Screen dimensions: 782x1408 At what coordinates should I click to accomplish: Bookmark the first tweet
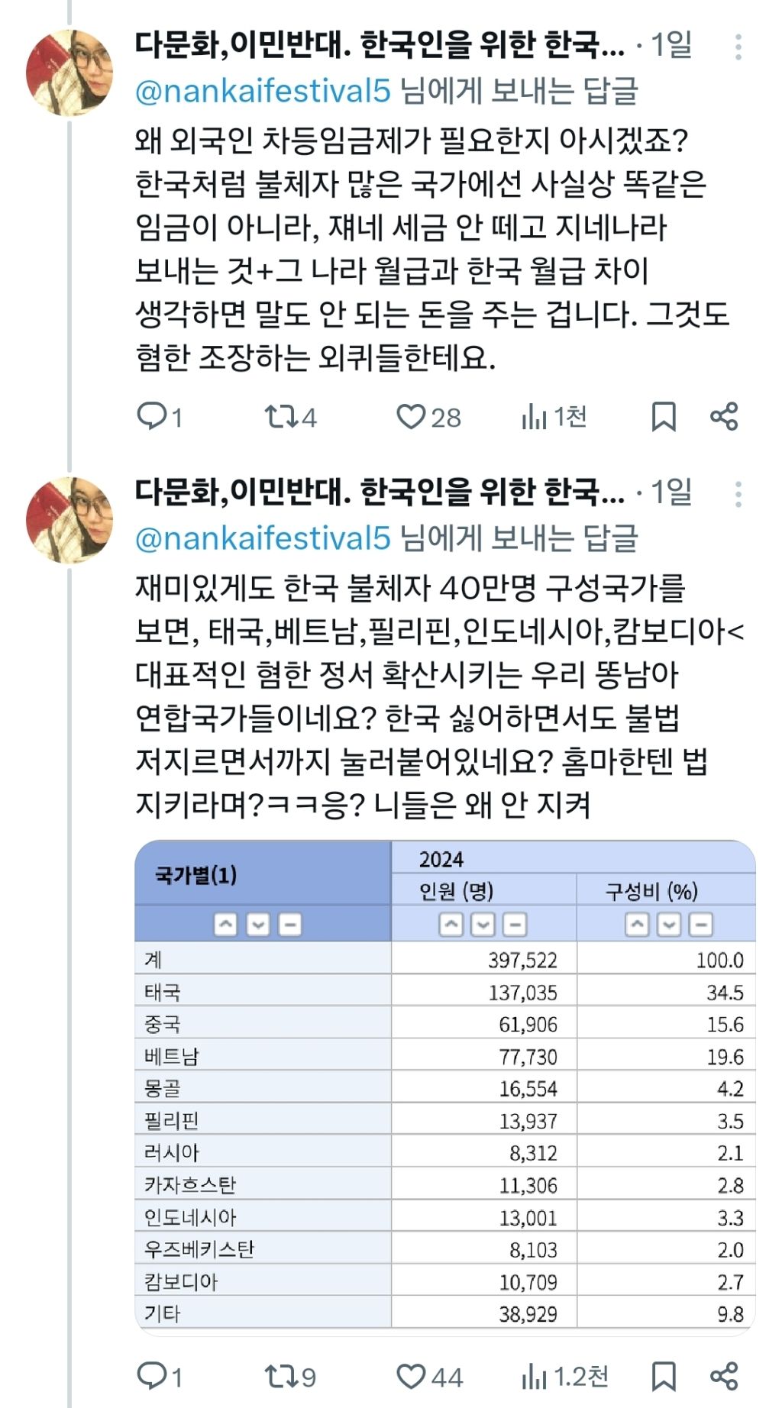tap(663, 417)
